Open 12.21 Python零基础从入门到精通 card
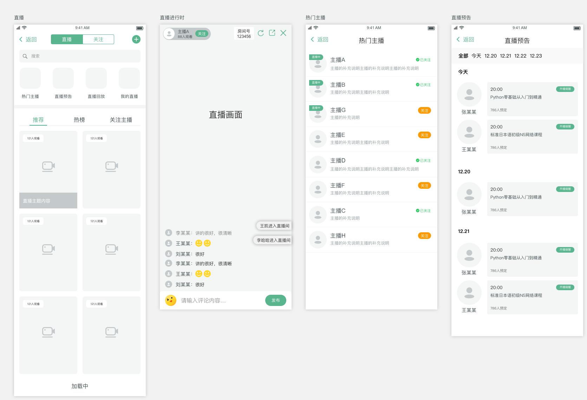Viewport: 587px width, 400px height. coord(532,260)
